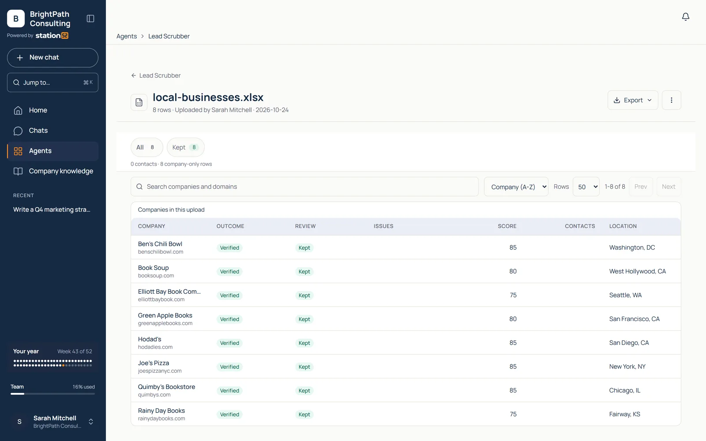Click Verified badge in Book Soup row

229,272
